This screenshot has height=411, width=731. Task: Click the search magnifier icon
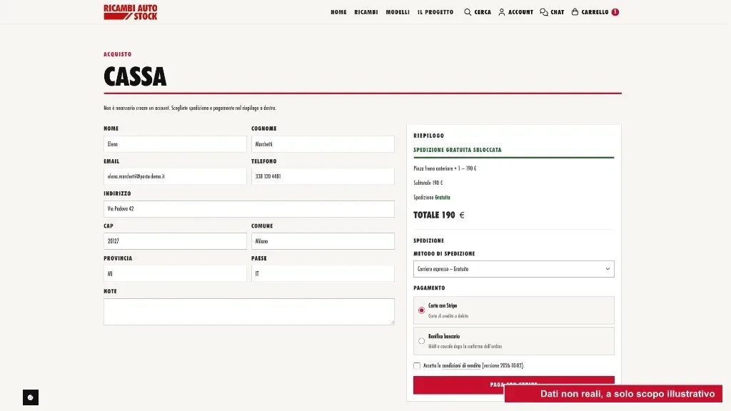point(468,12)
